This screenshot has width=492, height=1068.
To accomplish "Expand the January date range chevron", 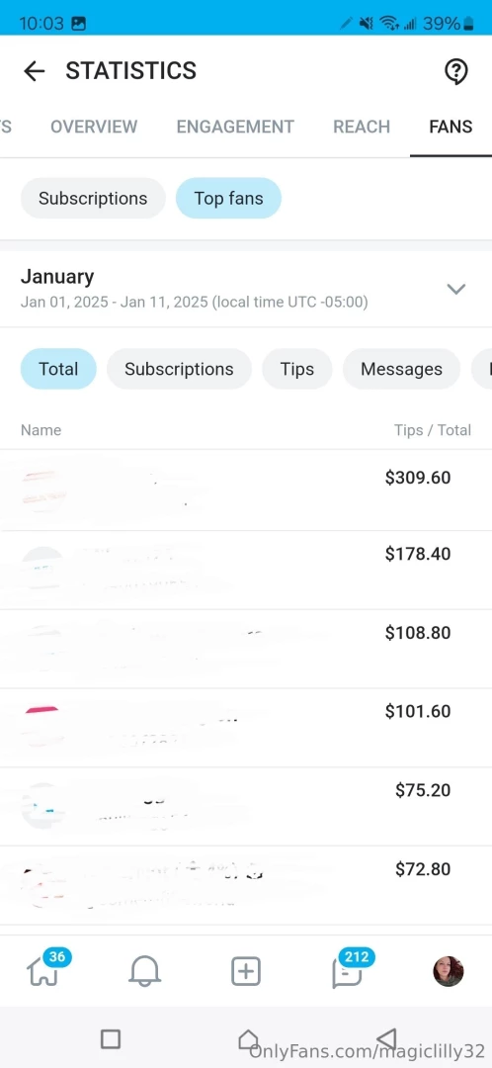I will 455,289.
